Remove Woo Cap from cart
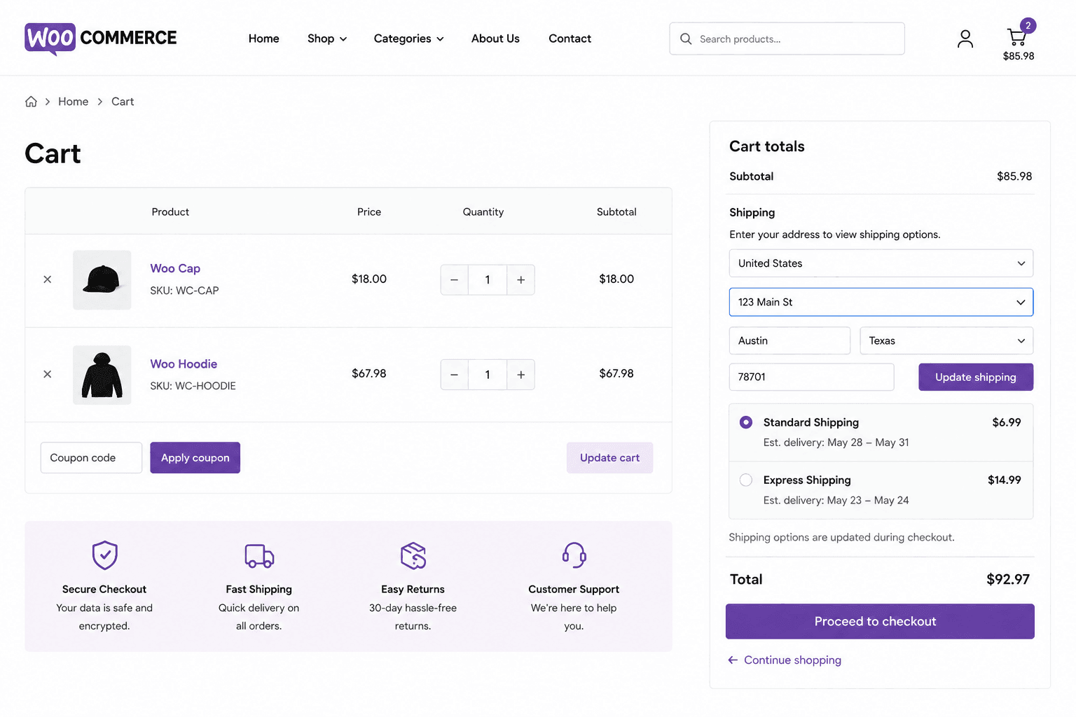 tap(48, 279)
